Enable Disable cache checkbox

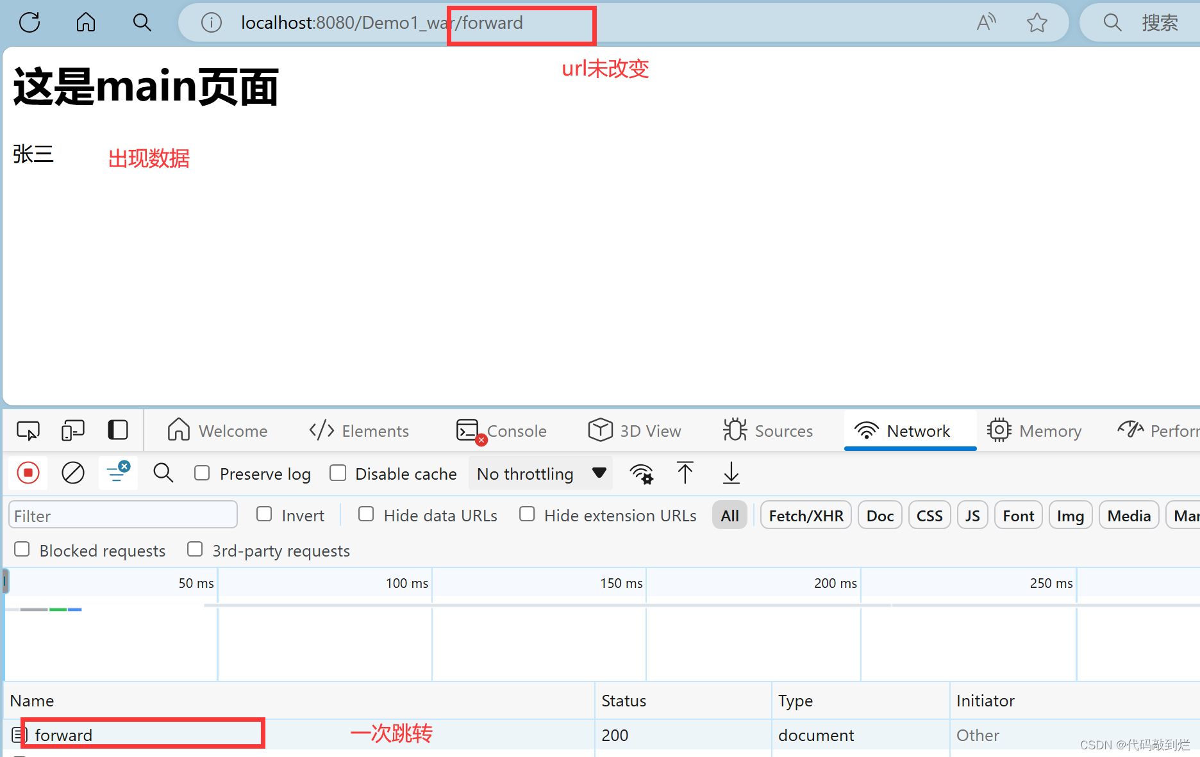[x=338, y=473]
